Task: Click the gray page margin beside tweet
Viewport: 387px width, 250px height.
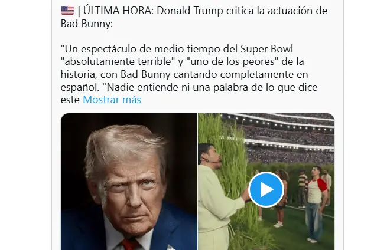Action: tap(25, 123)
